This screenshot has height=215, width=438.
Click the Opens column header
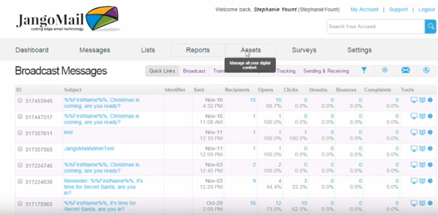(266, 90)
